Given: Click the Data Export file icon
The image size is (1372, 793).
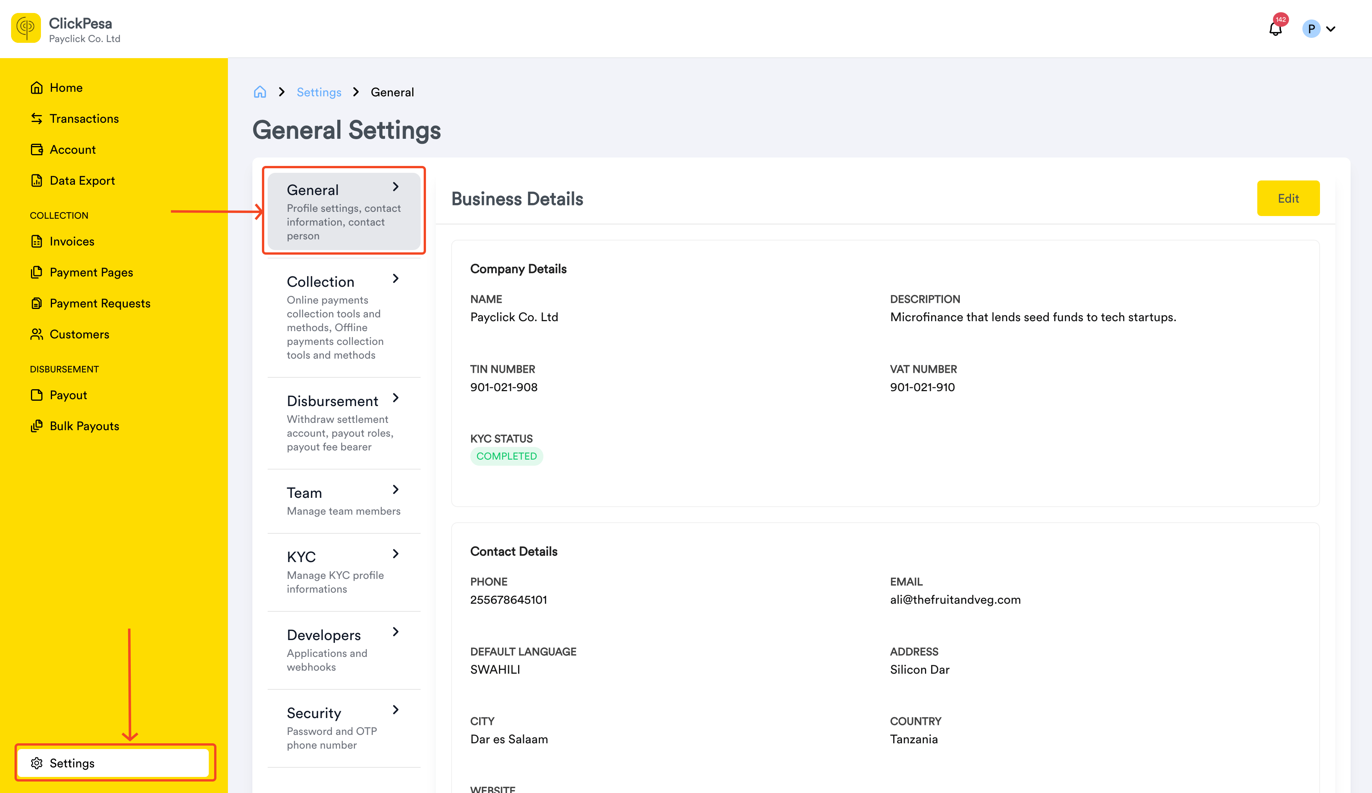Looking at the screenshot, I should (36, 181).
